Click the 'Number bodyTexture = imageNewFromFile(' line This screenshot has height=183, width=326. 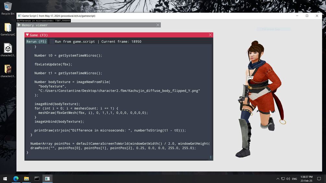click(72, 82)
